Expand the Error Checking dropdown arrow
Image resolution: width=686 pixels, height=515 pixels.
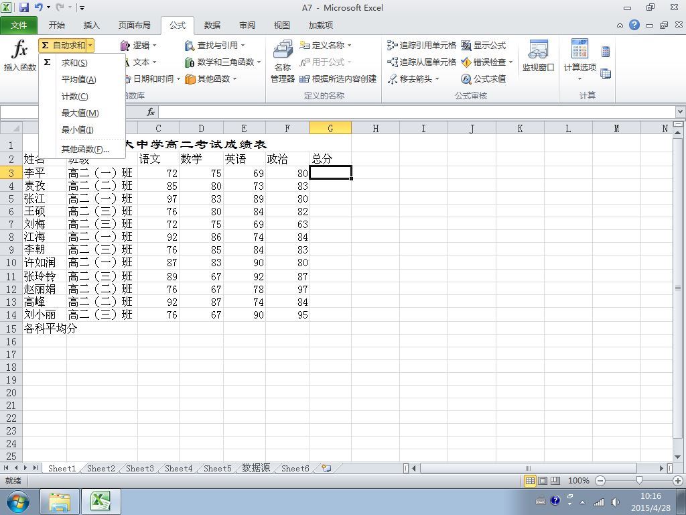(x=510, y=62)
